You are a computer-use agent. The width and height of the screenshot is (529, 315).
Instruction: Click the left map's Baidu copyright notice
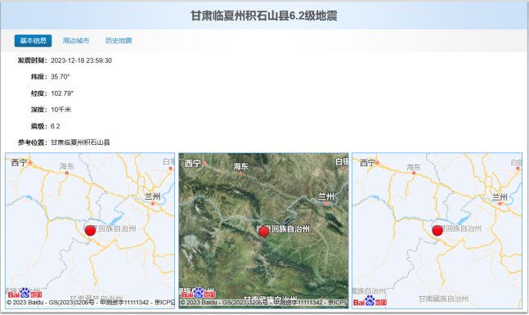coord(91,303)
